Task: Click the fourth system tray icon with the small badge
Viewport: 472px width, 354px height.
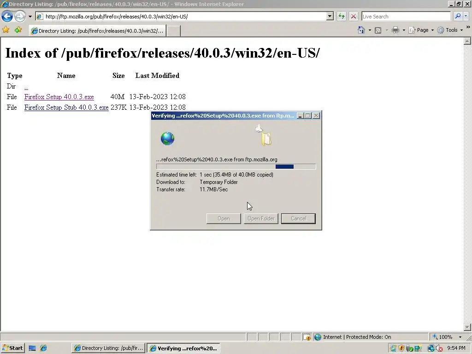Action: [x=418, y=348]
